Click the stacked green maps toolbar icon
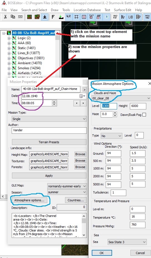The height and width of the screenshot is (258, 151). (37, 17)
